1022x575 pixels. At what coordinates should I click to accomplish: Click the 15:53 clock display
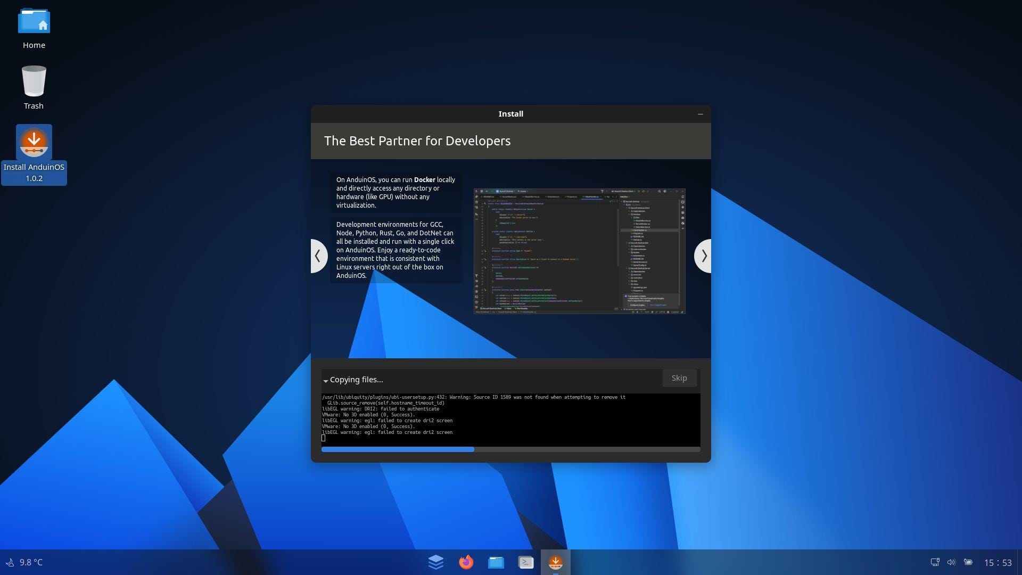point(999,561)
